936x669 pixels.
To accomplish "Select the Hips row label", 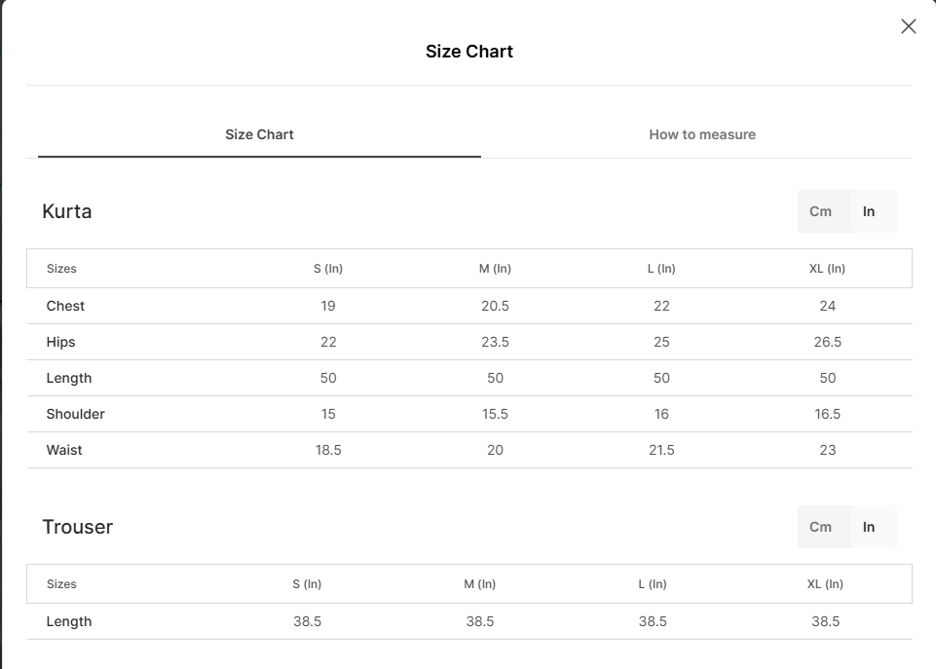I will pyautogui.click(x=60, y=342).
